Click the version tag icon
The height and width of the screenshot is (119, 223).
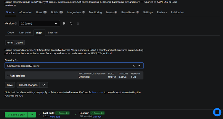pos(71,24)
